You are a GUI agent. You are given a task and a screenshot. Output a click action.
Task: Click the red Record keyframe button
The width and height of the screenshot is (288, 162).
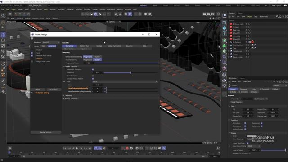tap(127, 148)
